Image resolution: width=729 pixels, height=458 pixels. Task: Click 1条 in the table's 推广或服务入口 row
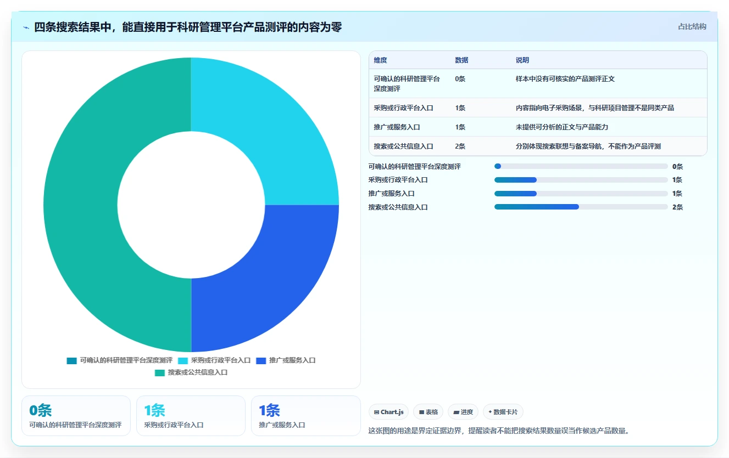pos(460,127)
